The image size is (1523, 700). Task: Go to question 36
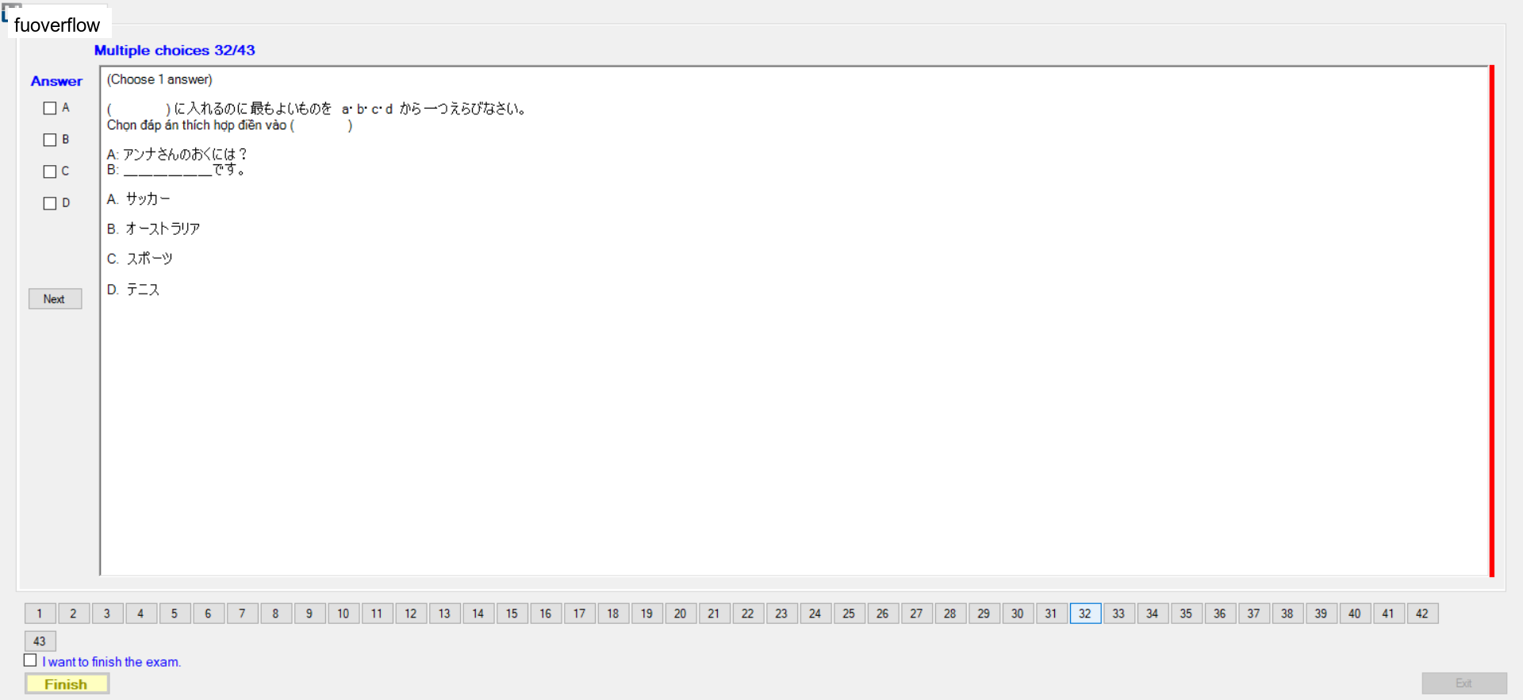(x=1220, y=613)
